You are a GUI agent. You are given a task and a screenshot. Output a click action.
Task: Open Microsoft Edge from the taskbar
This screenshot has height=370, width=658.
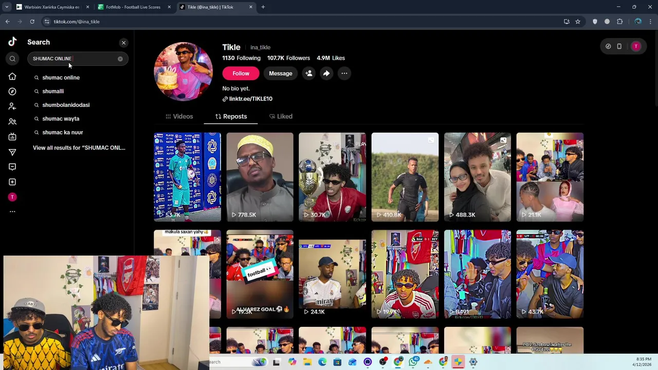coord(322,362)
